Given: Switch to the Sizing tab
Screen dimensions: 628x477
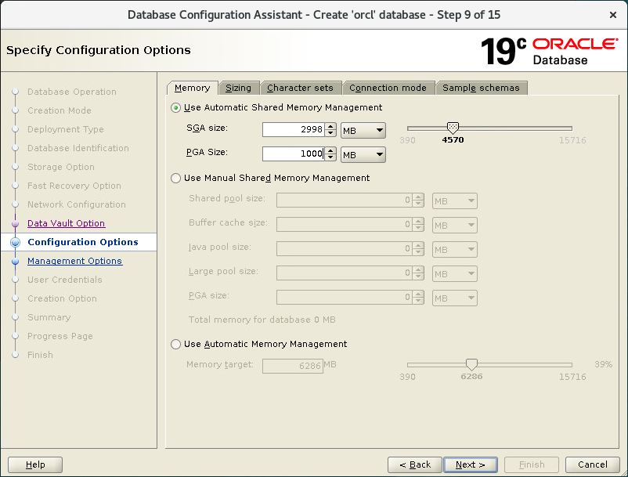Looking at the screenshot, I should (239, 88).
